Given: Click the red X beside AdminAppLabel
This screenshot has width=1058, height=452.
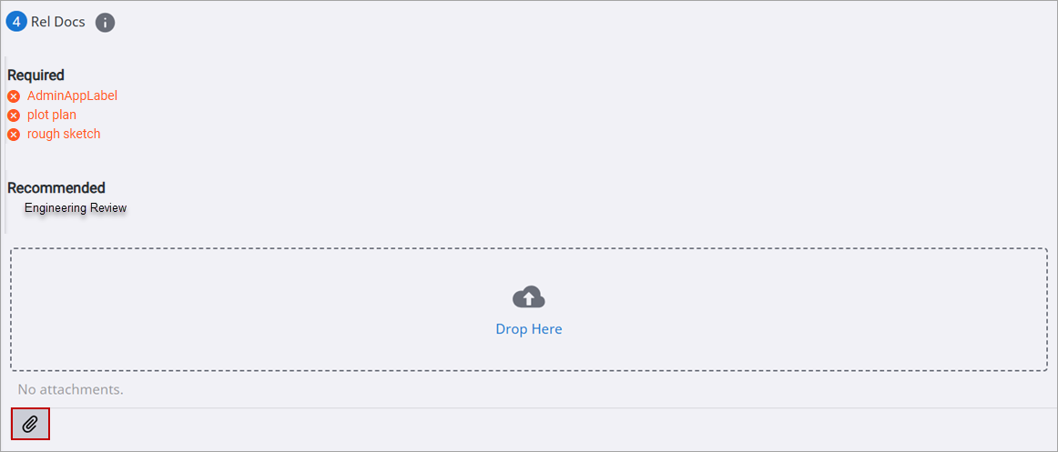Looking at the screenshot, I should click(14, 96).
